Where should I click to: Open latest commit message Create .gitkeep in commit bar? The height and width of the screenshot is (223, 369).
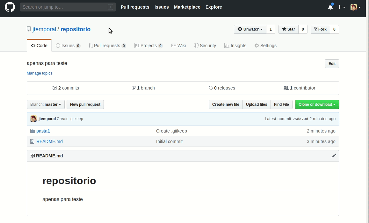tap(70, 119)
